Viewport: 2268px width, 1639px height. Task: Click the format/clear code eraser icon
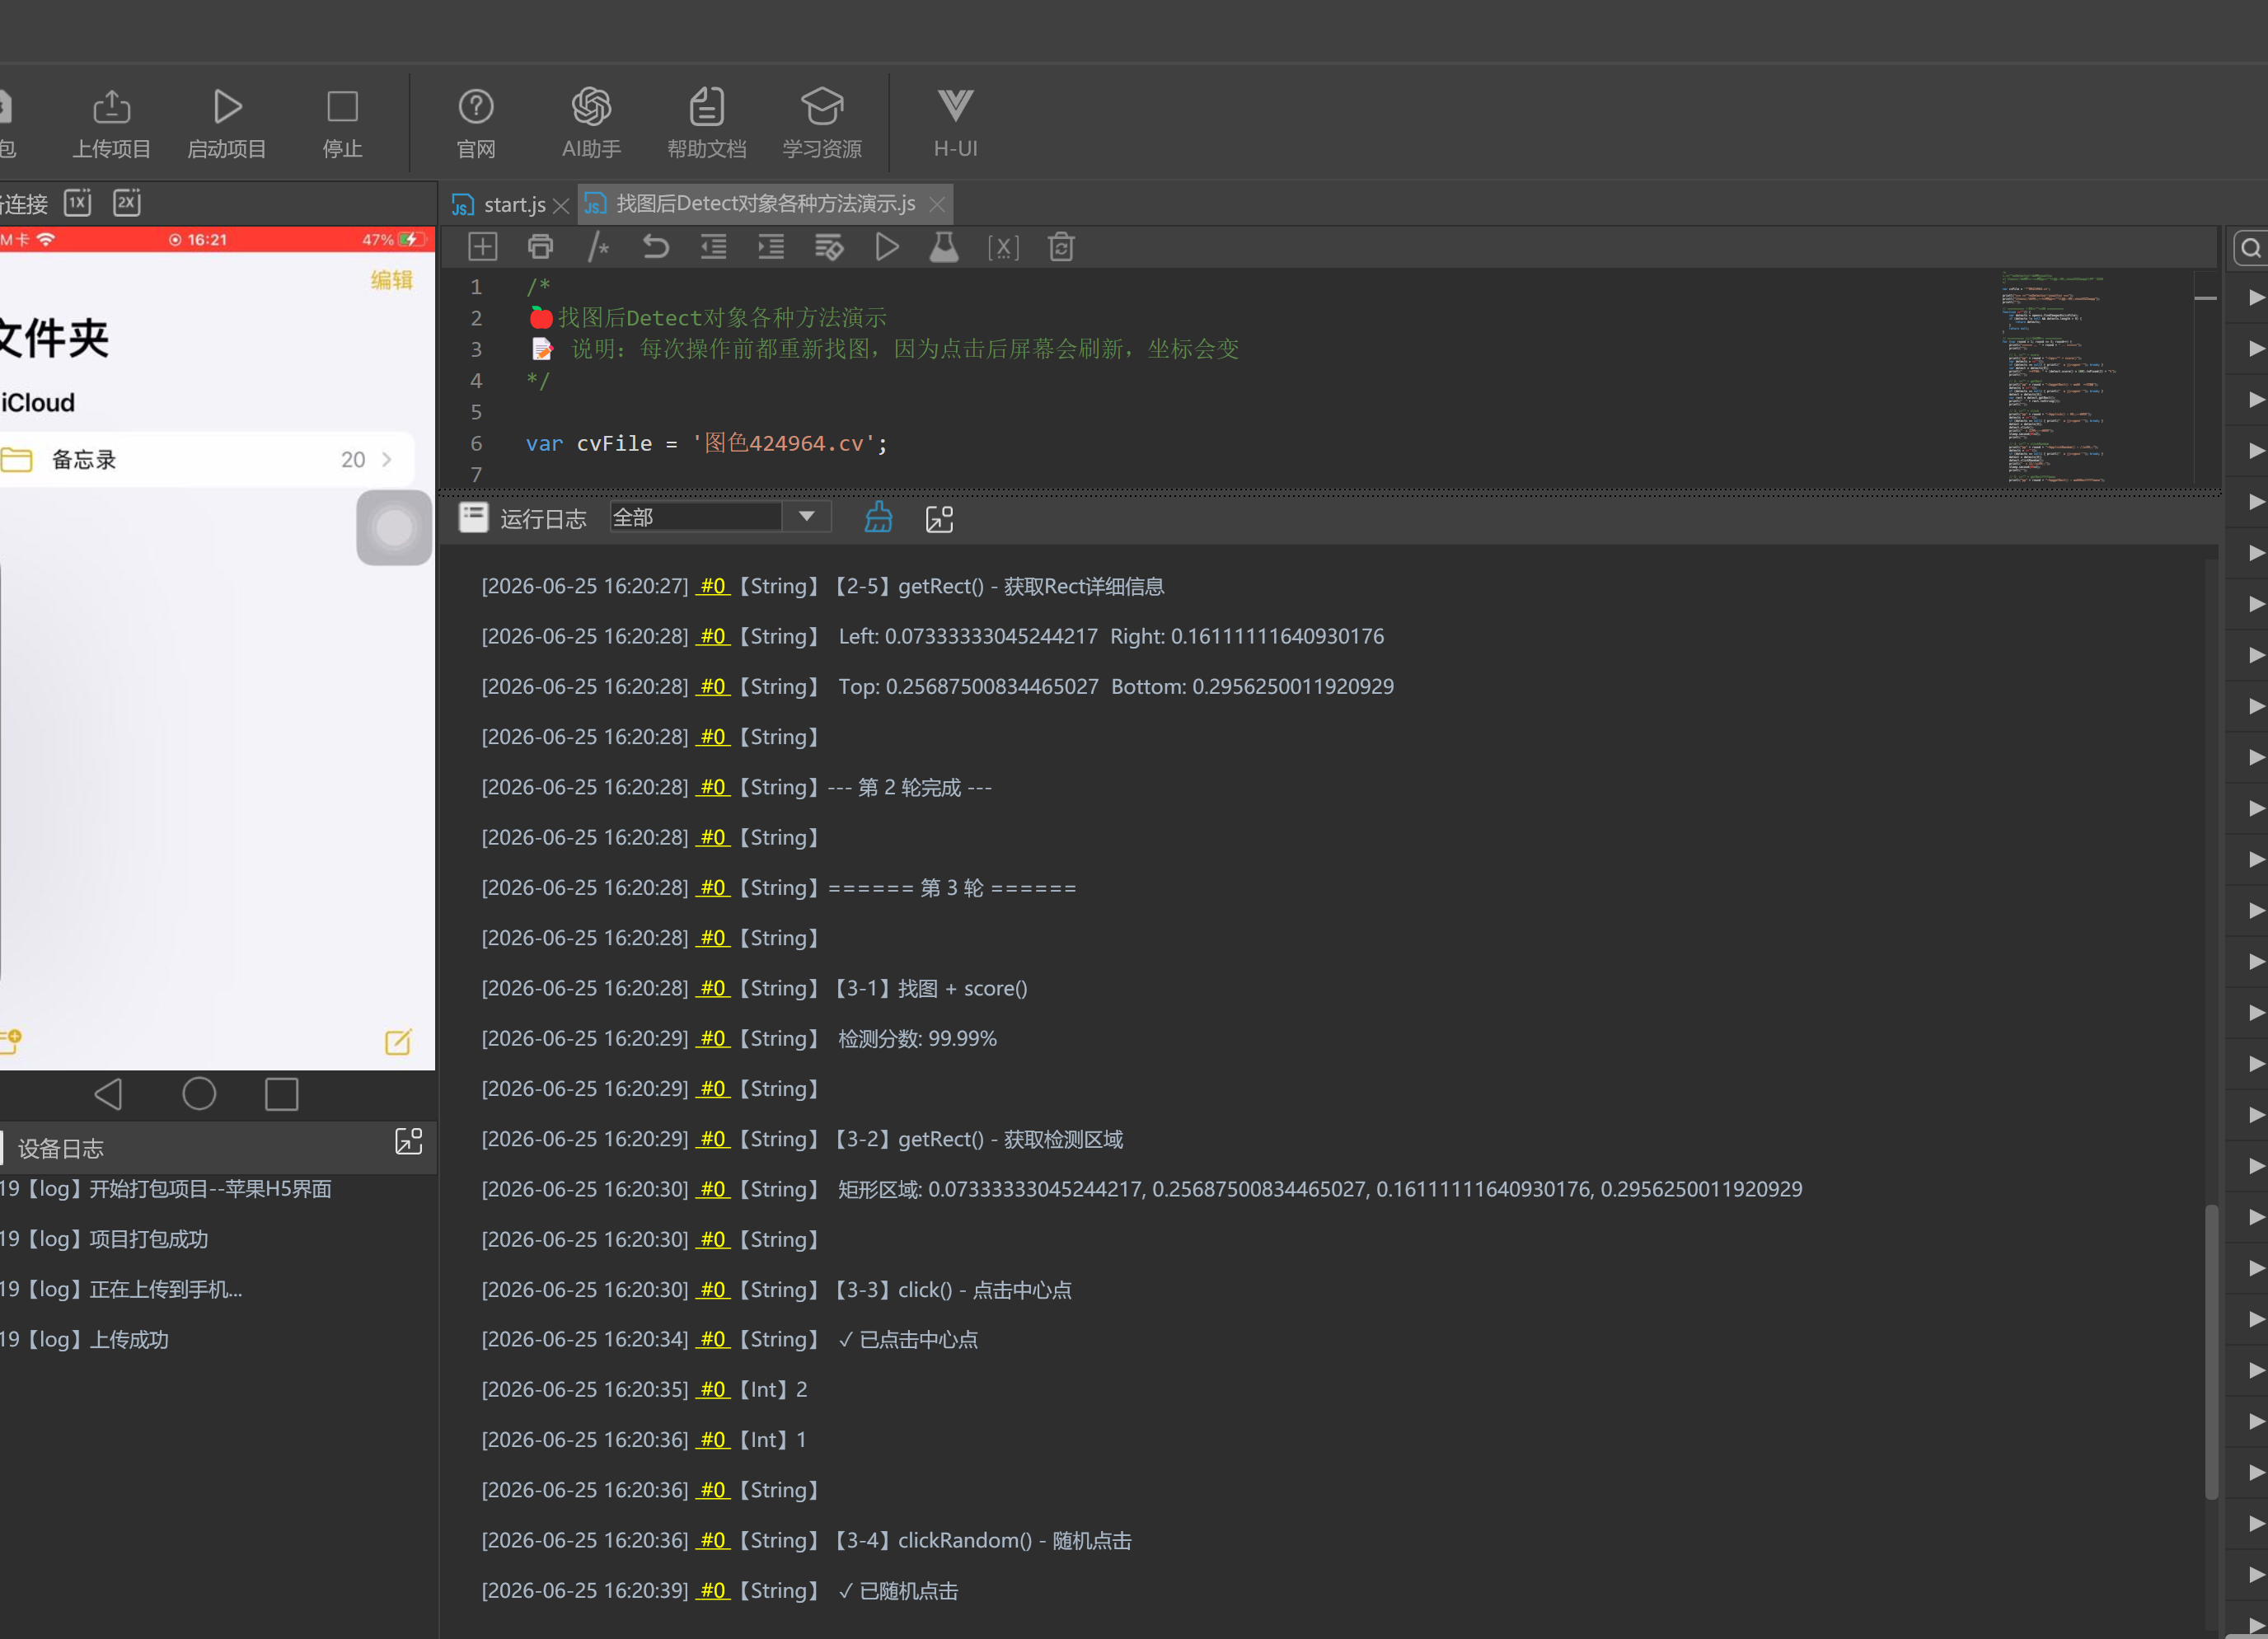coord(829,247)
